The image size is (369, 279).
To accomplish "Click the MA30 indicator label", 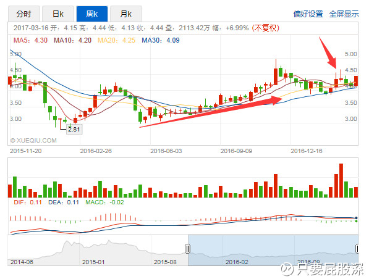I will 161,40.
